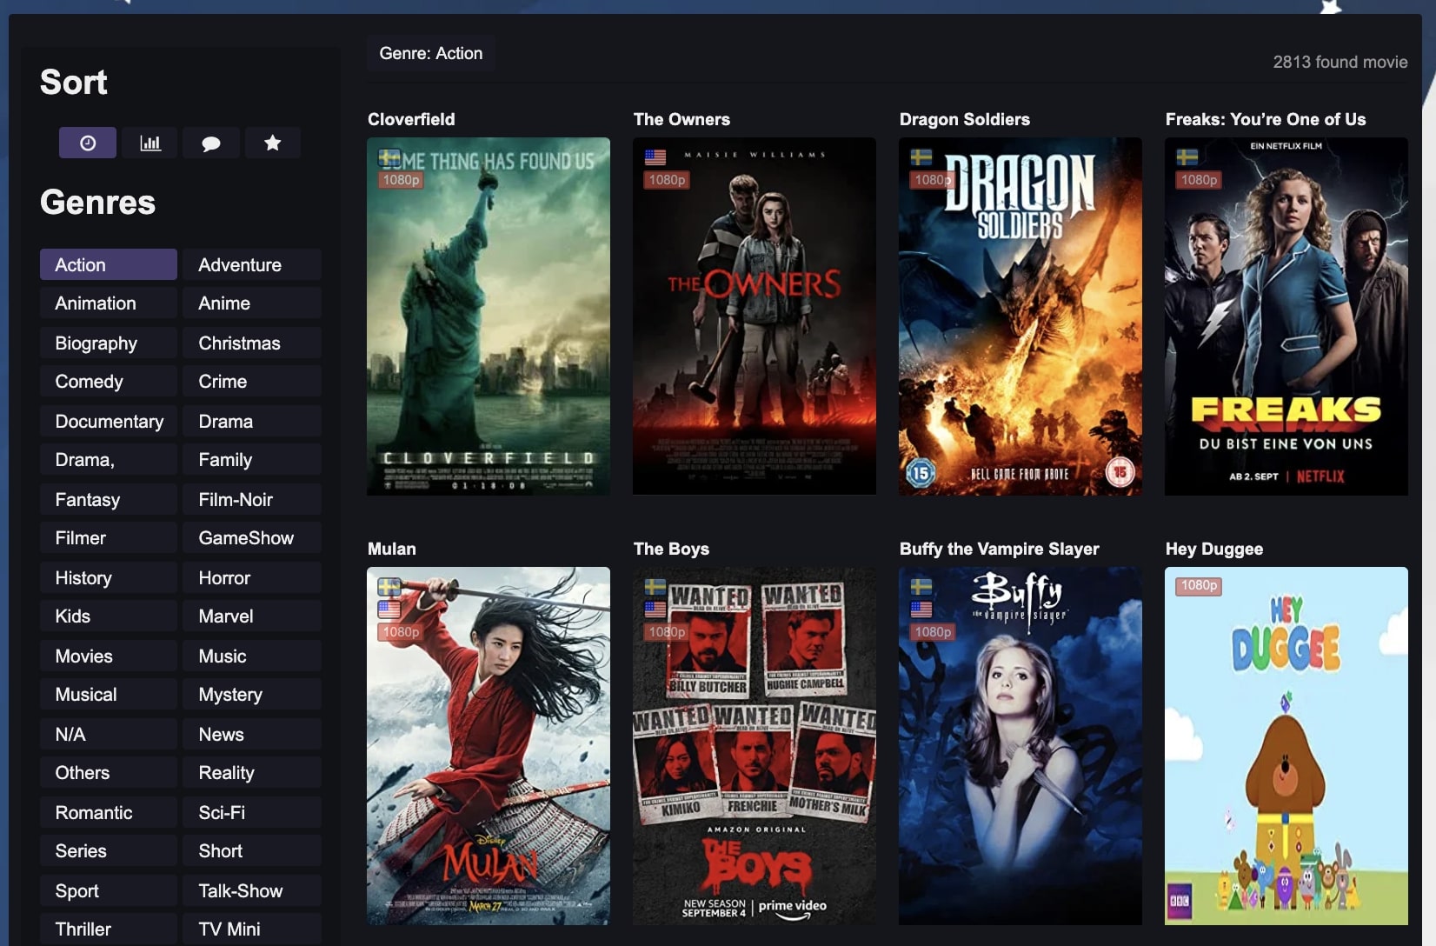
Task: Open the Dragon Soldiers poster
Action: tap(1020, 316)
